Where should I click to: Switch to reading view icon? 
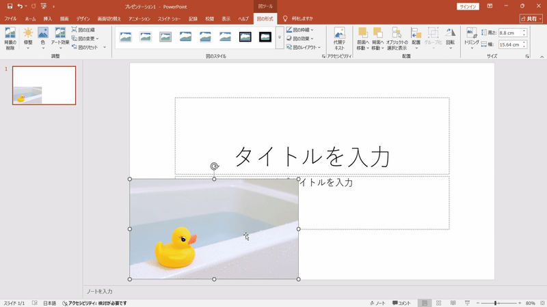click(453, 303)
